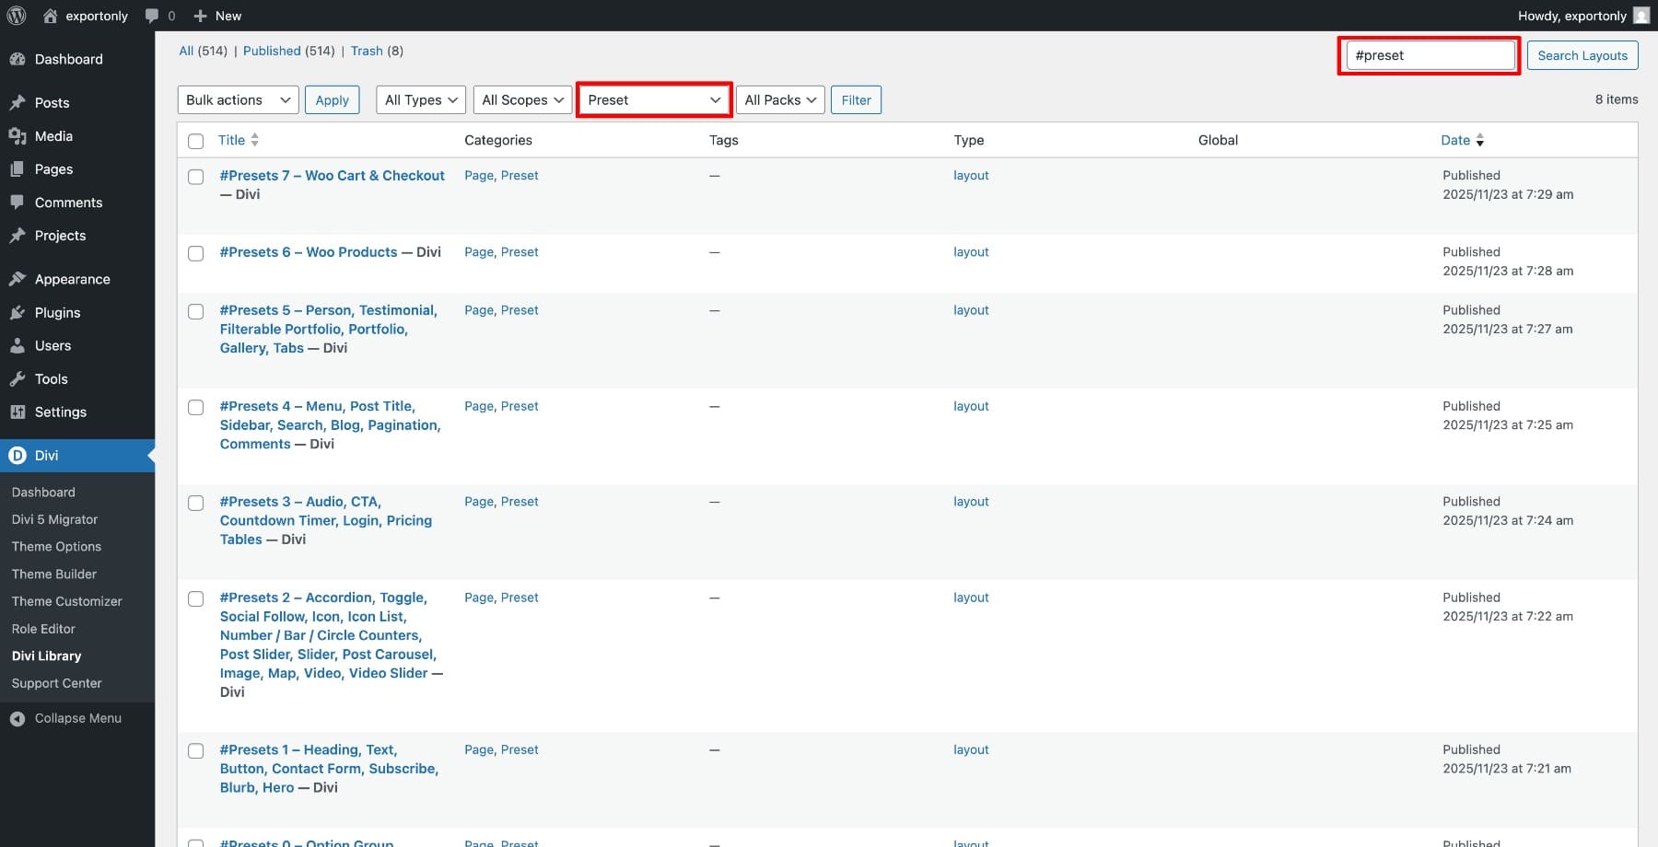The image size is (1658, 847).
Task: Click the #preset search input field
Action: 1428,55
